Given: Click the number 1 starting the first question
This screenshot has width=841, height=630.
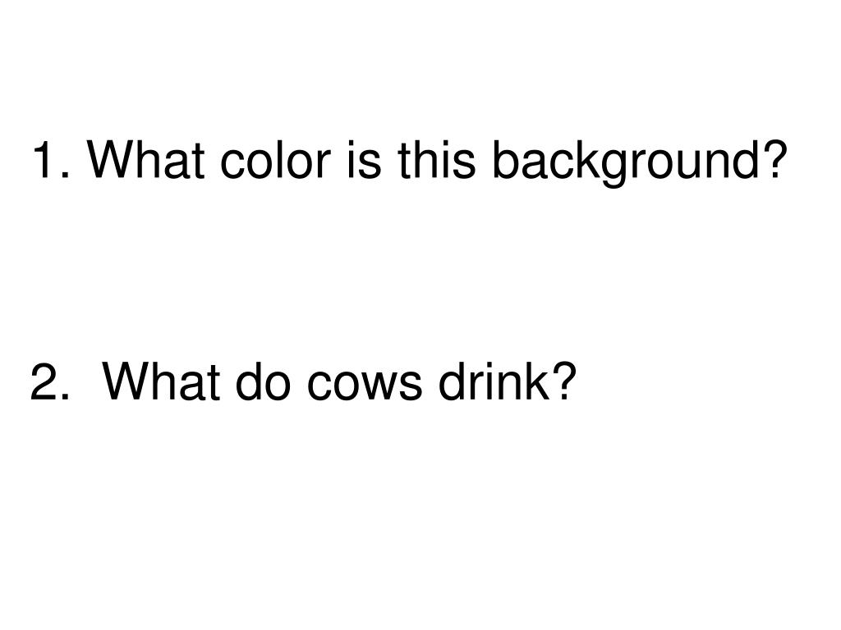Looking at the screenshot, I should (45, 160).
